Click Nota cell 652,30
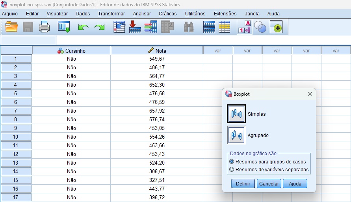 [157, 85]
